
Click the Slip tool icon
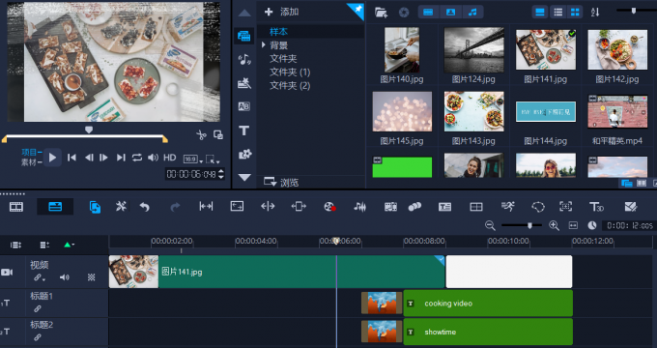pyautogui.click(x=206, y=206)
